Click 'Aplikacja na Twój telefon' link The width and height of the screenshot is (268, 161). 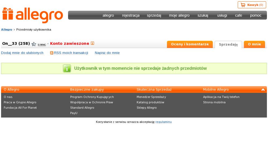[221, 97]
